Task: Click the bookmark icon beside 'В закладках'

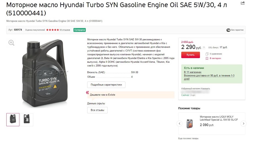Action: pos(207,58)
